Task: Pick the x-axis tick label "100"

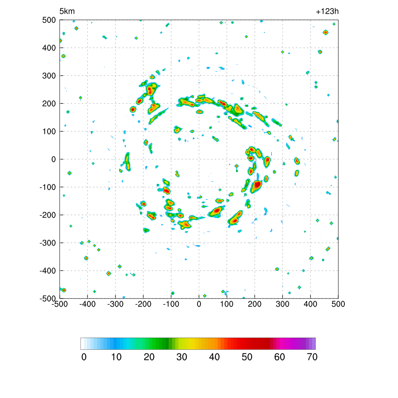Action: pyautogui.click(x=227, y=304)
